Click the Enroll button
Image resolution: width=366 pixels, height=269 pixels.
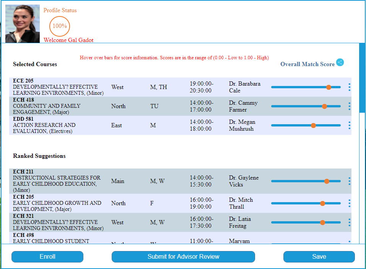[x=47, y=257]
